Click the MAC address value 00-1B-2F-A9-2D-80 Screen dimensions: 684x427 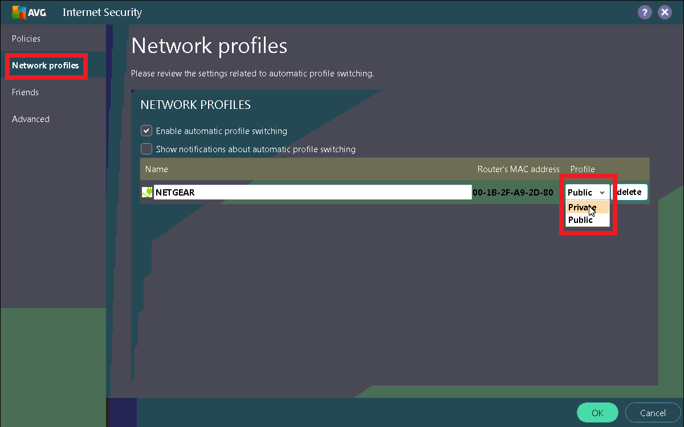[513, 193]
